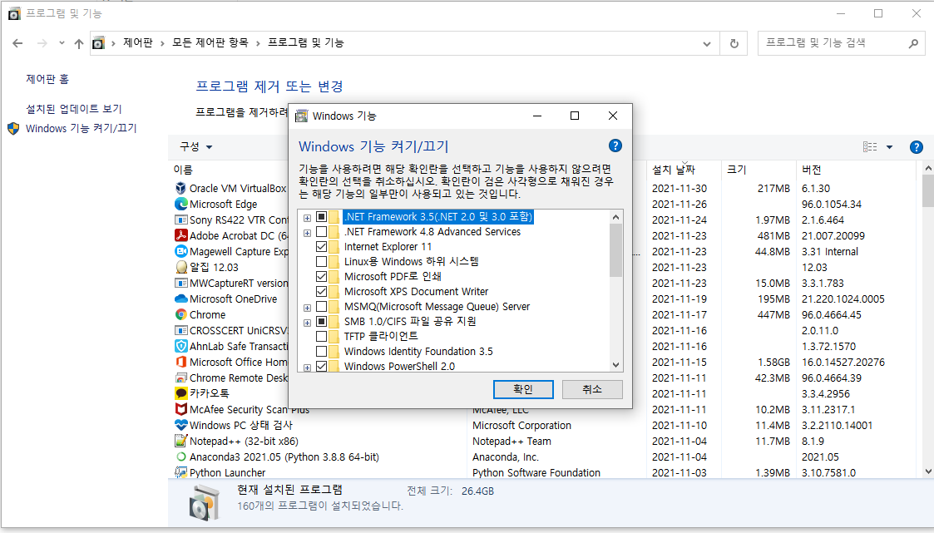
Task: Click the refresh button next to address bar
Action: 734,43
